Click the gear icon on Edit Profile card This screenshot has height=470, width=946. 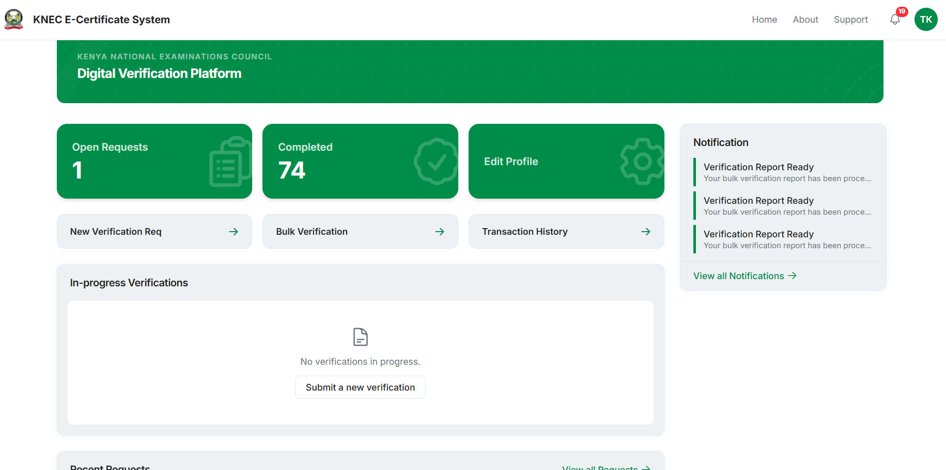642,161
